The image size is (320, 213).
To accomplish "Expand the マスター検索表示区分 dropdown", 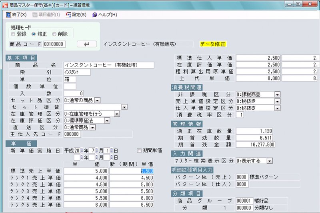I will click(270, 161).
